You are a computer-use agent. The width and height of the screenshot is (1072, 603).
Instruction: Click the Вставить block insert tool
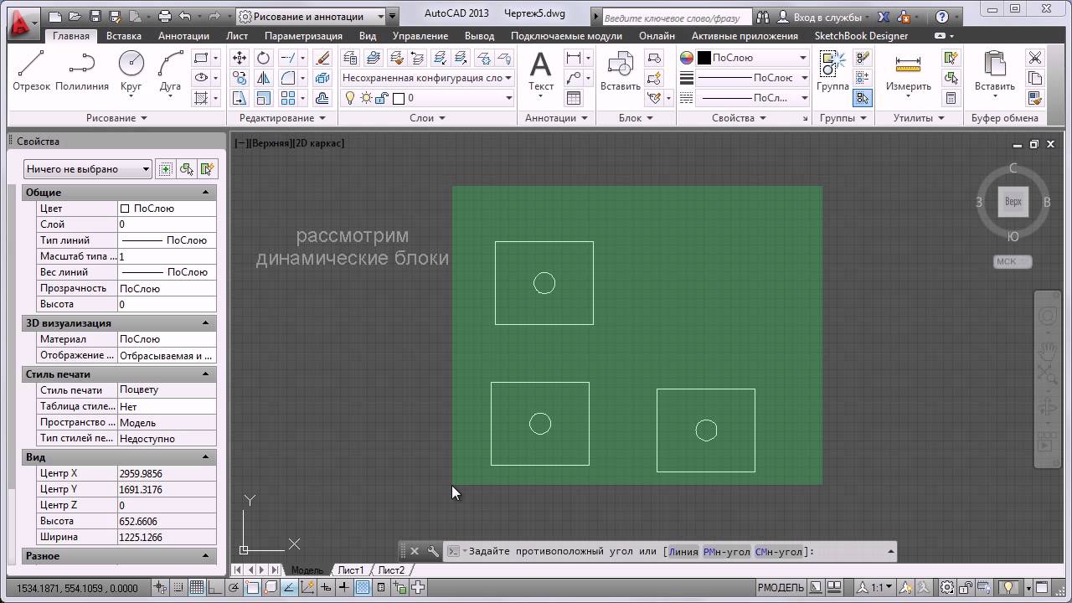[621, 70]
